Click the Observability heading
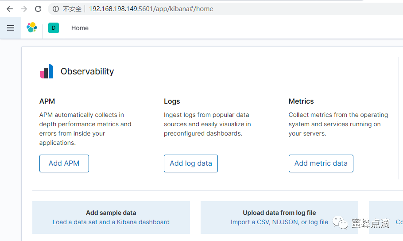403x241 pixels. point(87,71)
